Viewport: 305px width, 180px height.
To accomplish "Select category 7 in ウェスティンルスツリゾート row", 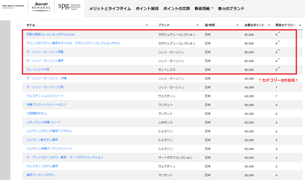I will click(x=276, y=96).
